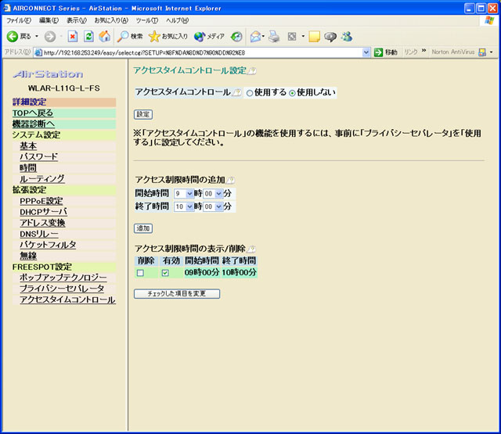Viewport: 501px width, 434px height.
Task: Open the ポップアップテクノロジー link
Action: coord(63,278)
